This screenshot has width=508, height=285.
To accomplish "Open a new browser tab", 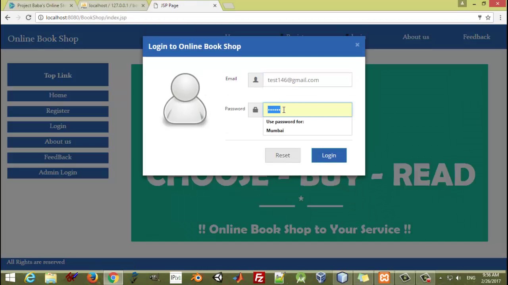I will 229,6.
